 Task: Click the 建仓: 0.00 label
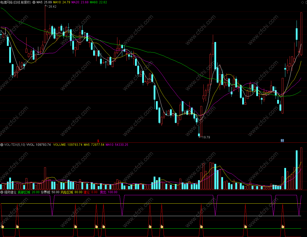click(x=91, y=192)
